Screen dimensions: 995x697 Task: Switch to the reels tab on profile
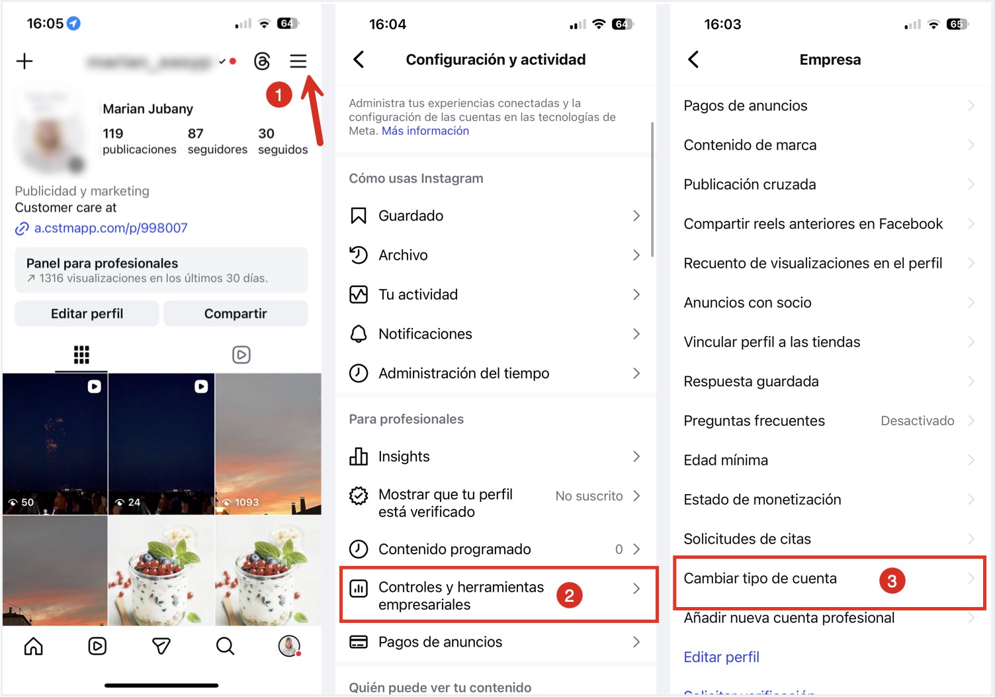pos(241,355)
